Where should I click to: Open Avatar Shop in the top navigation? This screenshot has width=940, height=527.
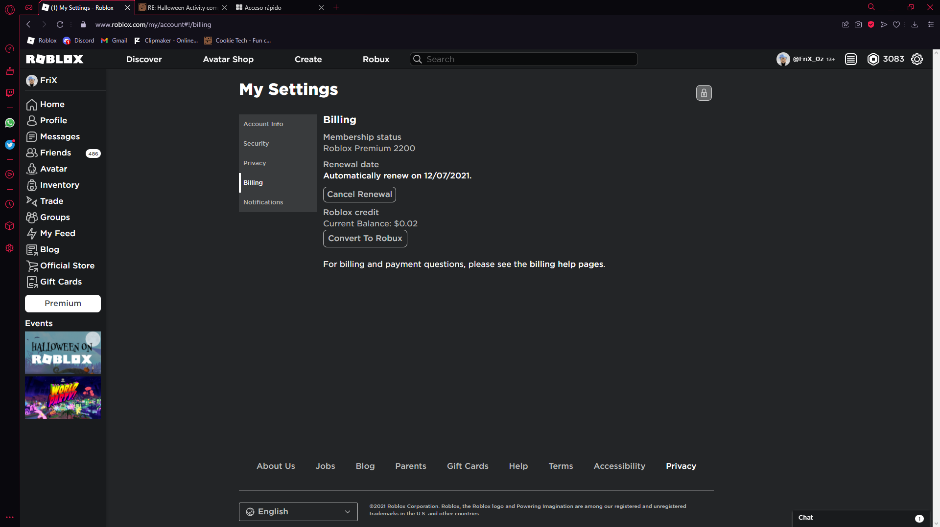pyautogui.click(x=228, y=59)
